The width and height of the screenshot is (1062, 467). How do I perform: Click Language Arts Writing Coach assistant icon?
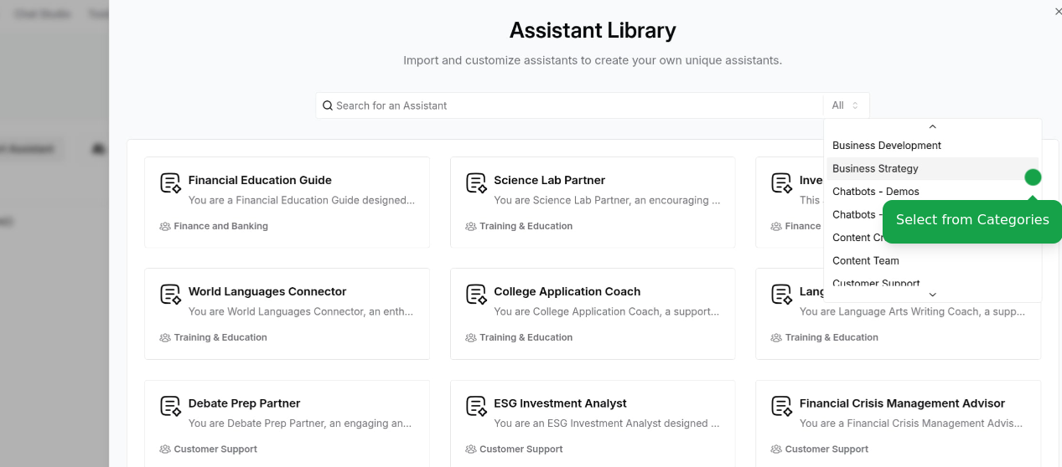(x=782, y=295)
